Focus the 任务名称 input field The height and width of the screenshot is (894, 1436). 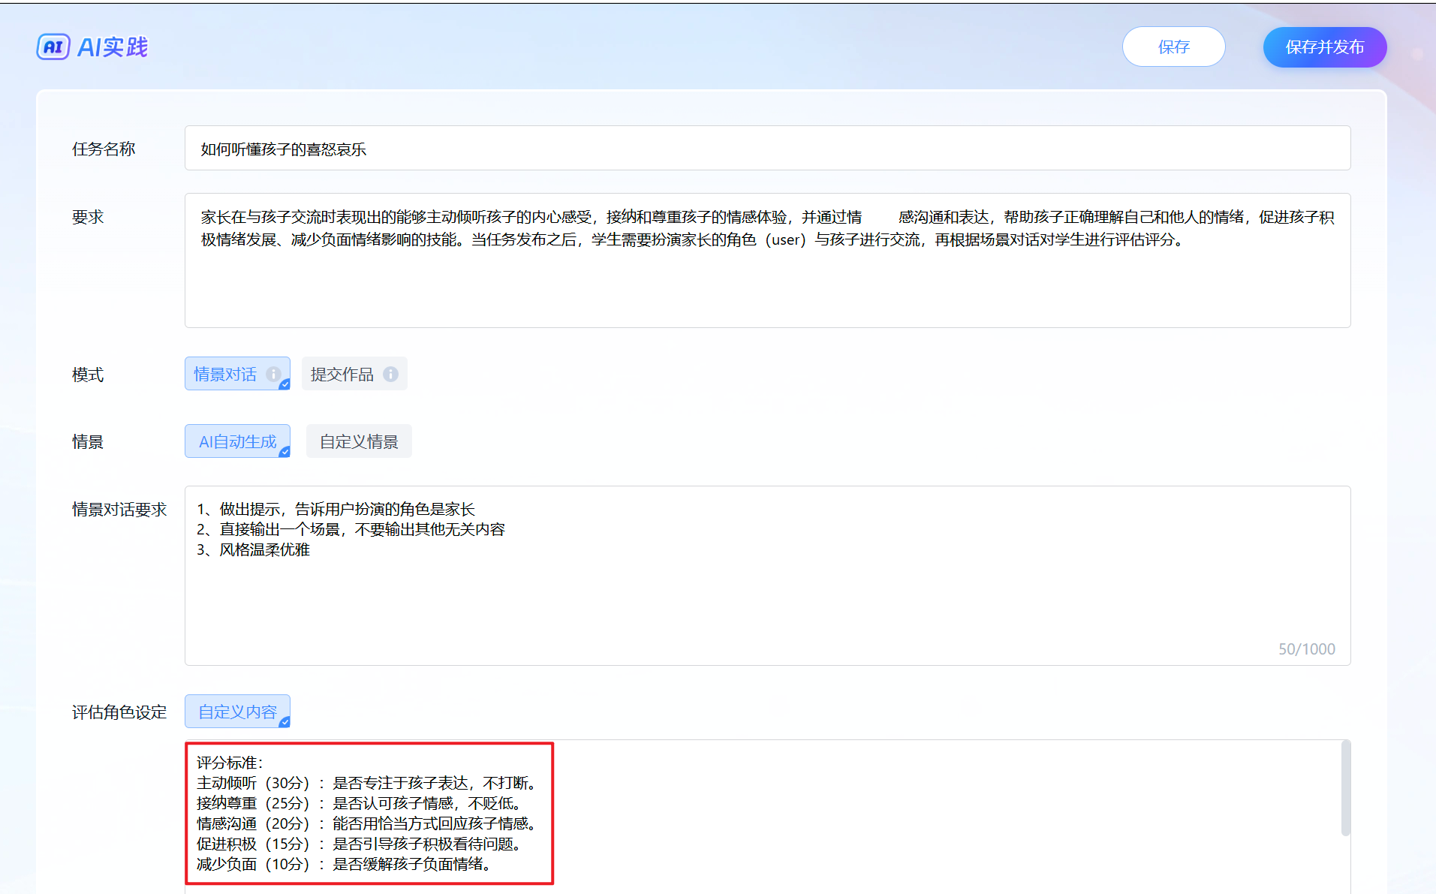[x=766, y=149]
